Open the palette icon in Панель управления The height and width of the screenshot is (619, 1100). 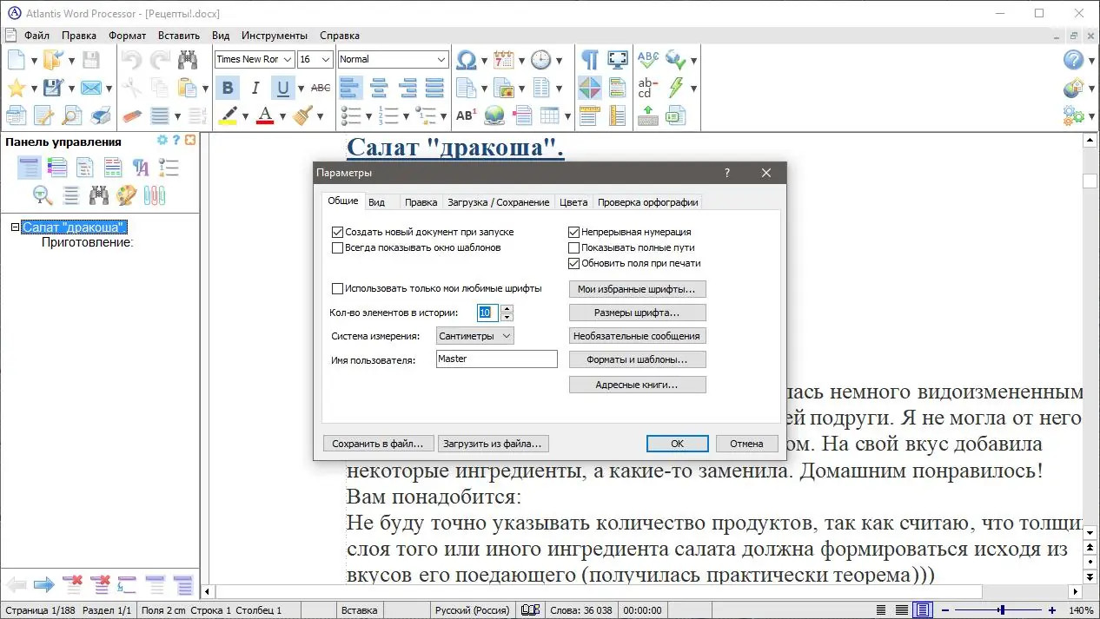[126, 194]
